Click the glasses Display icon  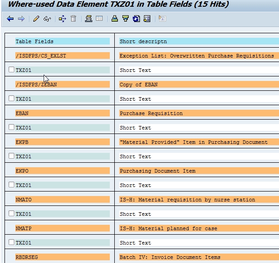click(x=47, y=19)
